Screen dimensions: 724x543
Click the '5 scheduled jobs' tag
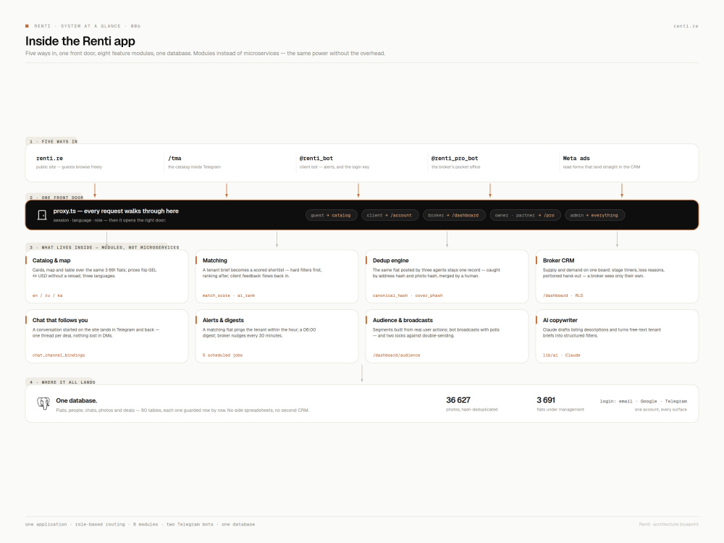click(222, 355)
